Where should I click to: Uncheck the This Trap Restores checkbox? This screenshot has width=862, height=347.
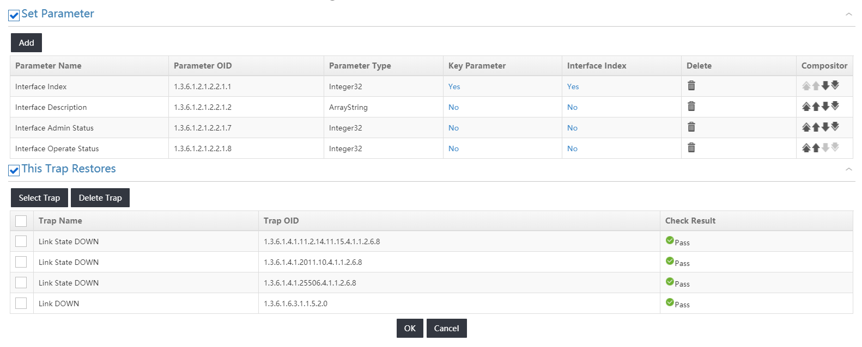[14, 170]
